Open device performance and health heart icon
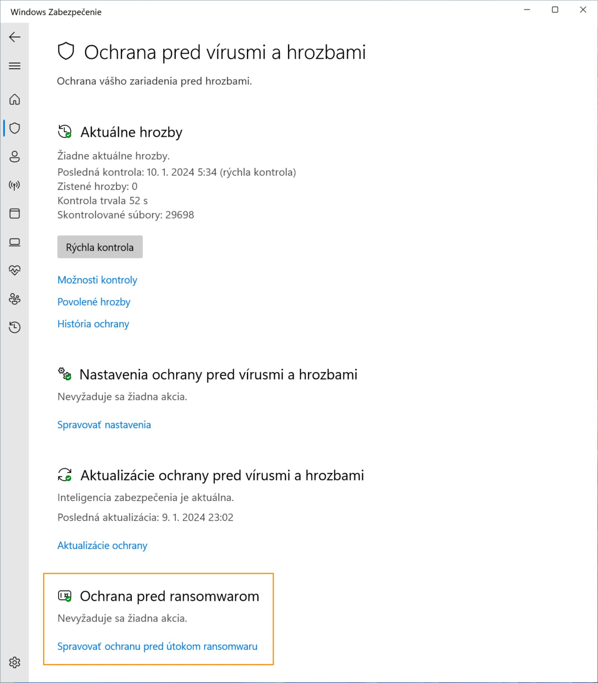Image resolution: width=598 pixels, height=683 pixels. (15, 270)
